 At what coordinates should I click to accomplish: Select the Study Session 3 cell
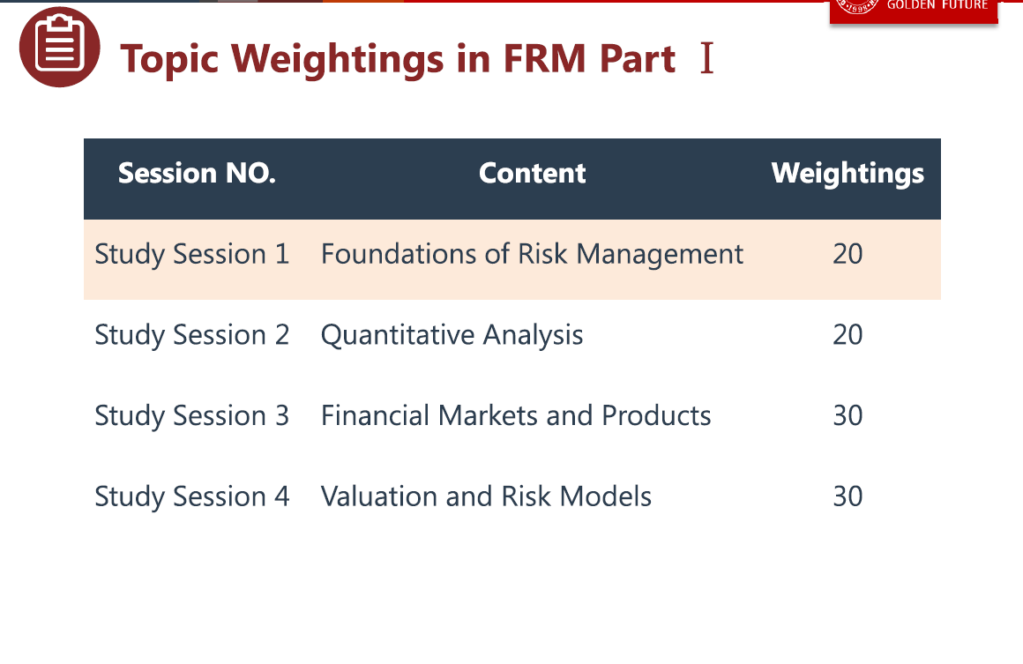tap(192, 416)
